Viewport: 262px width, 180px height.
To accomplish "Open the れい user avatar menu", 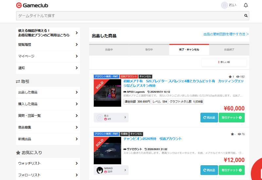I will [x=224, y=5].
